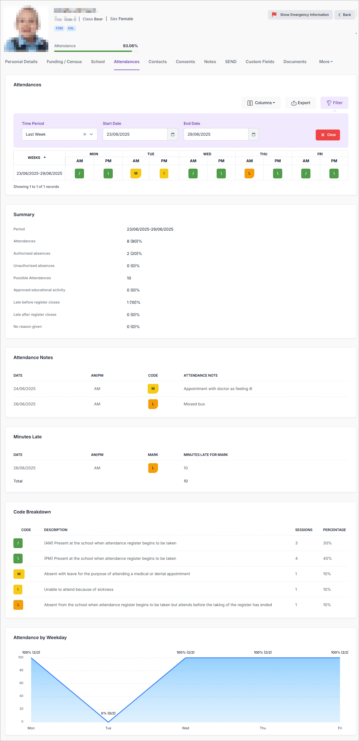Image resolution: width=359 pixels, height=741 pixels.
Task: Switch to the Personal Details tab
Action: pos(21,61)
